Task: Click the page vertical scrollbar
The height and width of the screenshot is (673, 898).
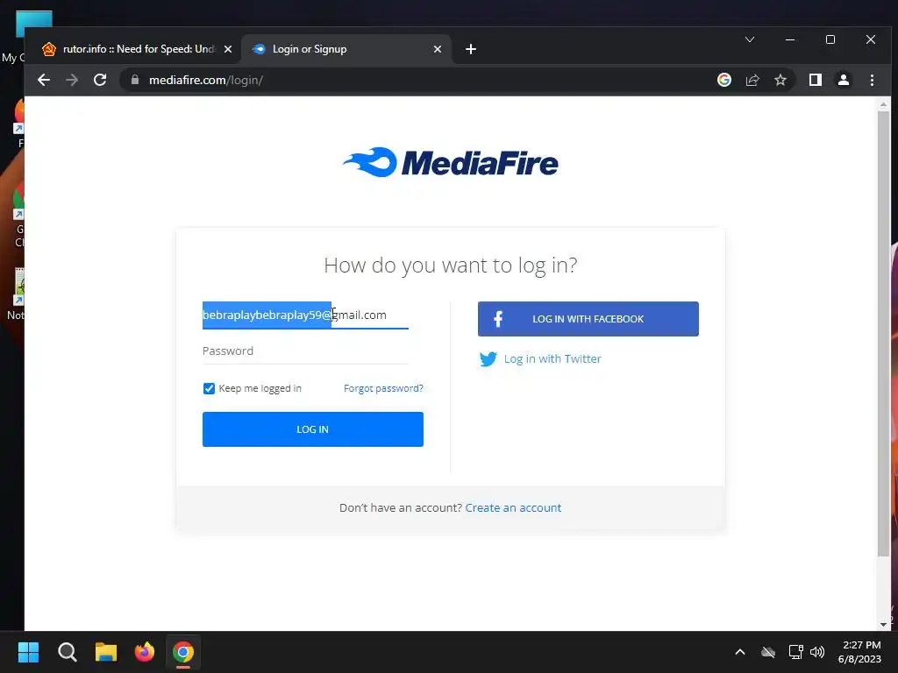Action: tap(883, 334)
